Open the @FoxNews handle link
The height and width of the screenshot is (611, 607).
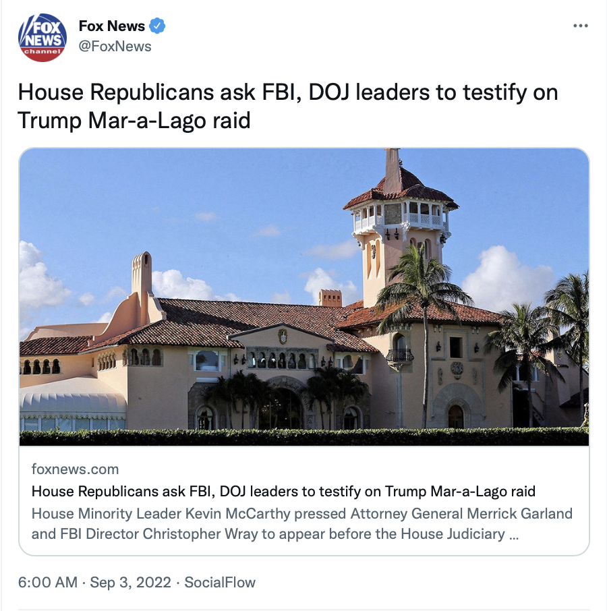point(115,47)
